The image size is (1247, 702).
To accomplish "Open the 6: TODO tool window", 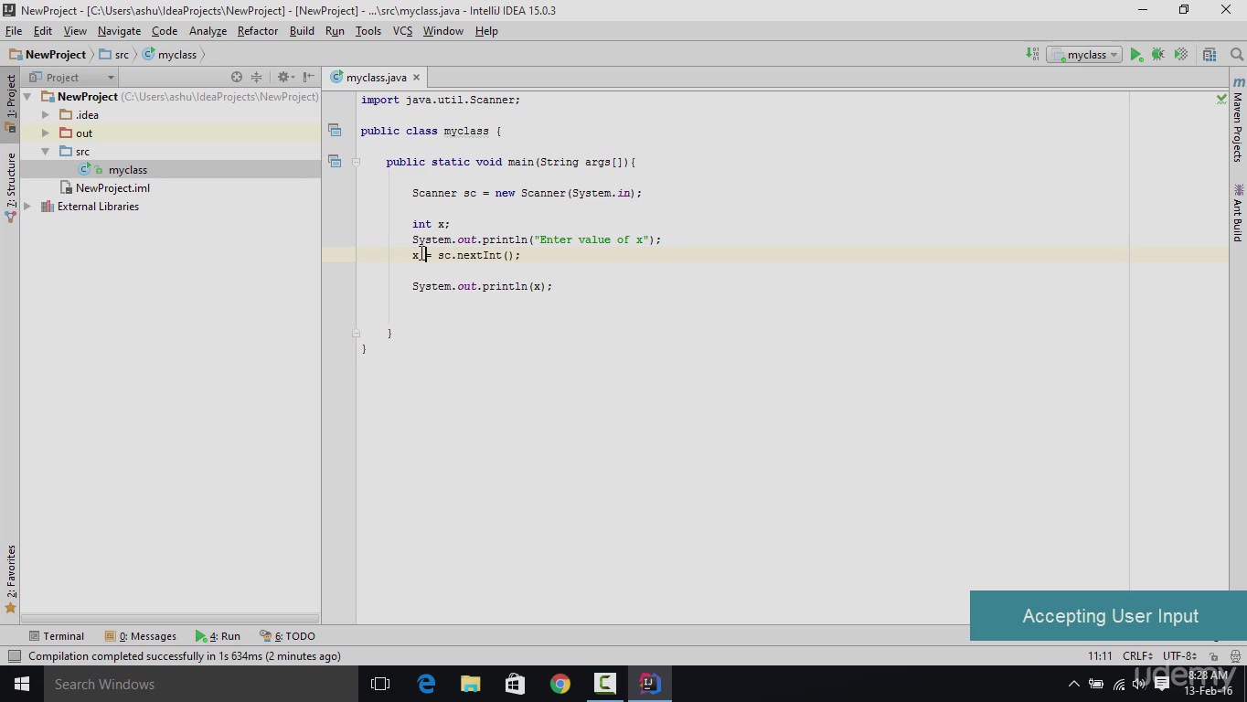I will pyautogui.click(x=288, y=636).
